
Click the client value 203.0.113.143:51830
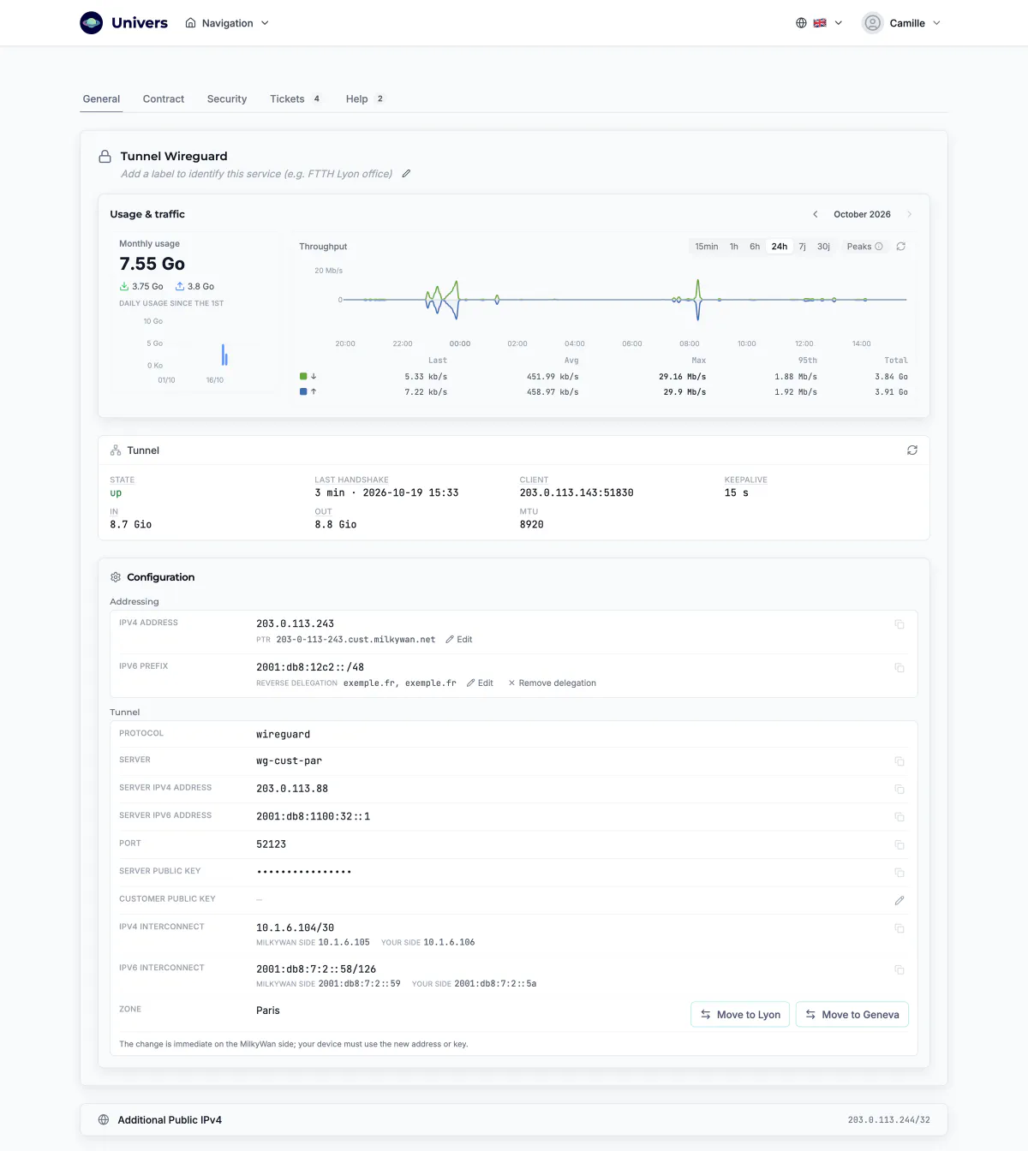[577, 493]
